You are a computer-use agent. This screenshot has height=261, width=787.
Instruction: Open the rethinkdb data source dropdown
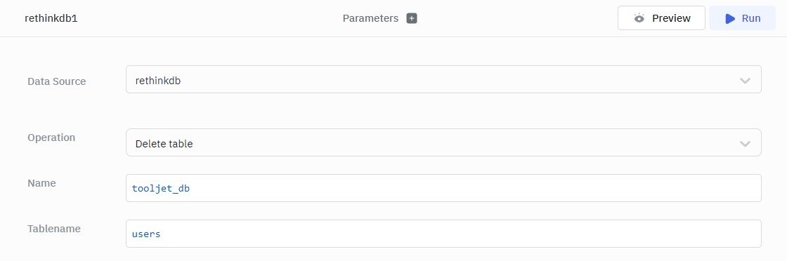coord(443,79)
